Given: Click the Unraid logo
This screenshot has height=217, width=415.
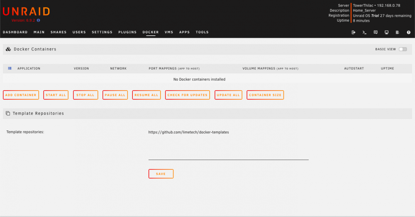Looking at the screenshot, I should (26, 11).
